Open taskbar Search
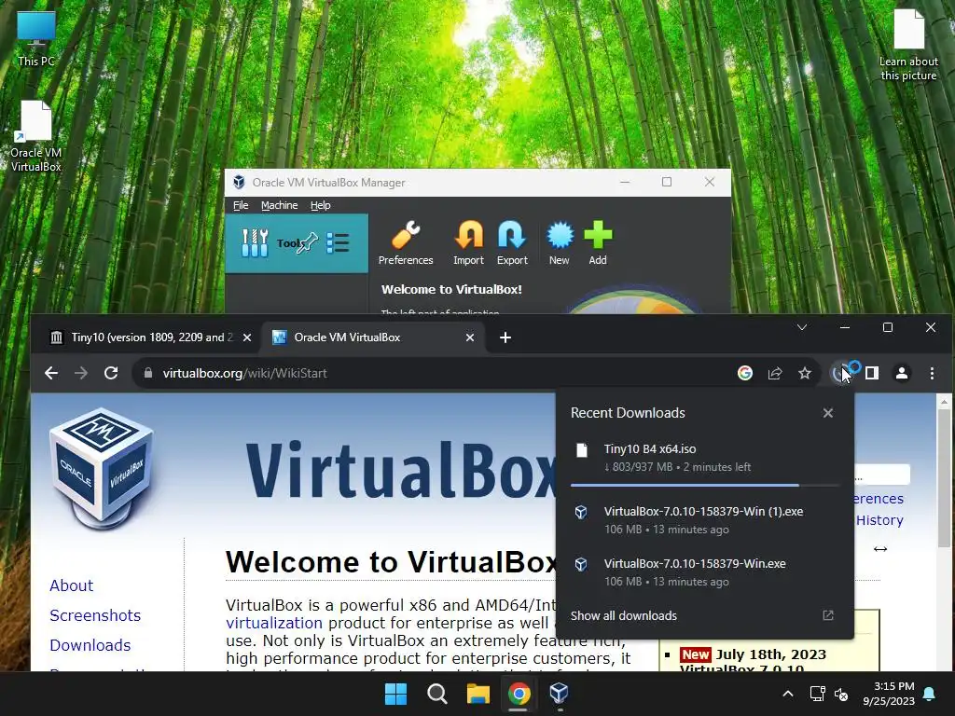 coord(437,694)
